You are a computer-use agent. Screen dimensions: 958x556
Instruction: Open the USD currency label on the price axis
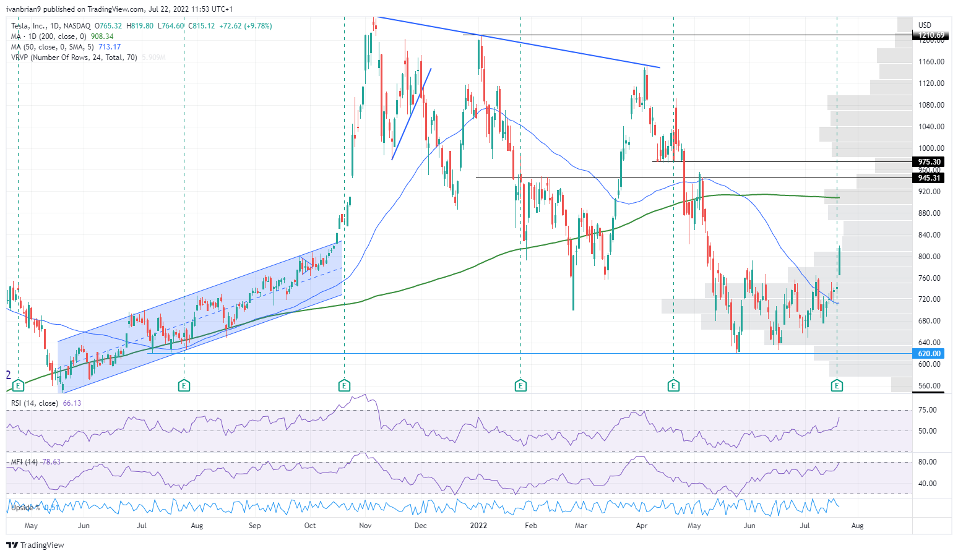coord(925,25)
